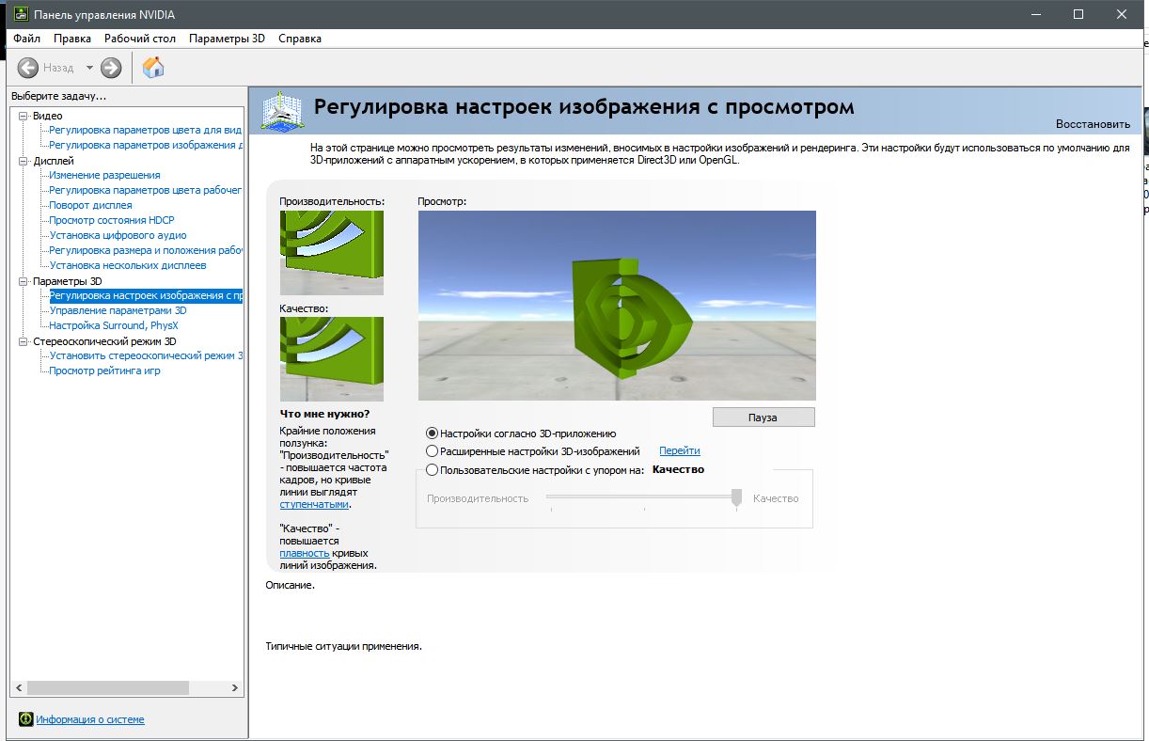This screenshot has height=741, width=1149.
Task: Select Пользовательские настройки с упором radio button
Action: pyautogui.click(x=433, y=469)
